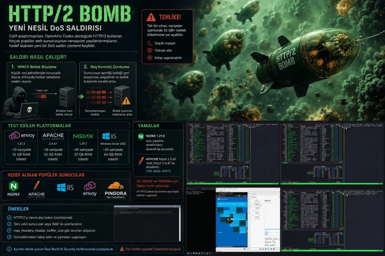Viewport: 385px width, 256px height.
Task: Click the check icon beside Ters vekil sunucular
Action: click(9, 224)
